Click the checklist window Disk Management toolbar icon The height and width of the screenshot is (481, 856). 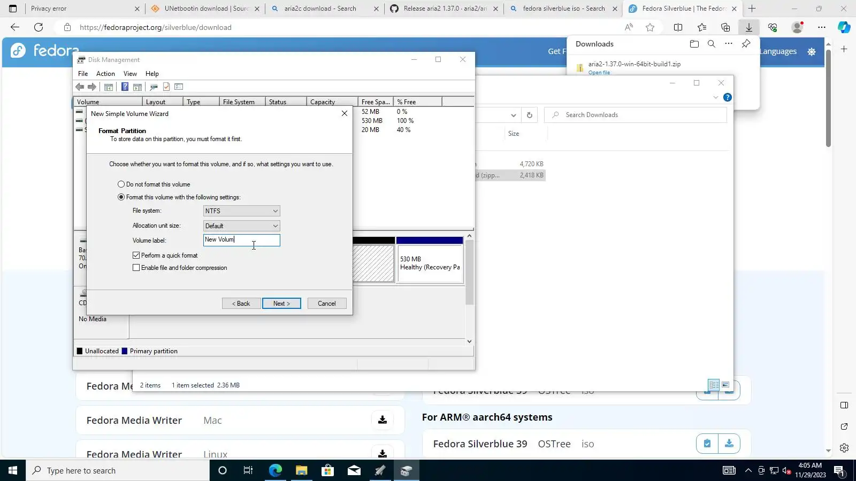coord(179,87)
